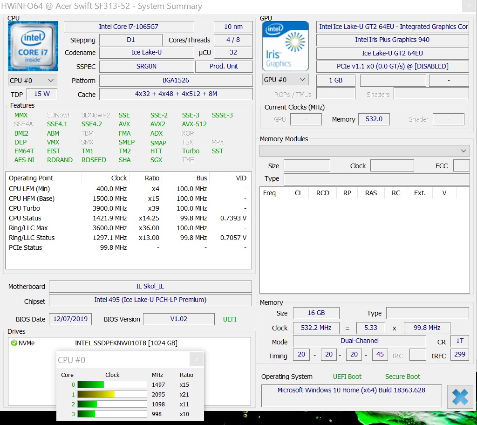
Task: Click the Intel Core i7 logo image
Action: (33, 46)
